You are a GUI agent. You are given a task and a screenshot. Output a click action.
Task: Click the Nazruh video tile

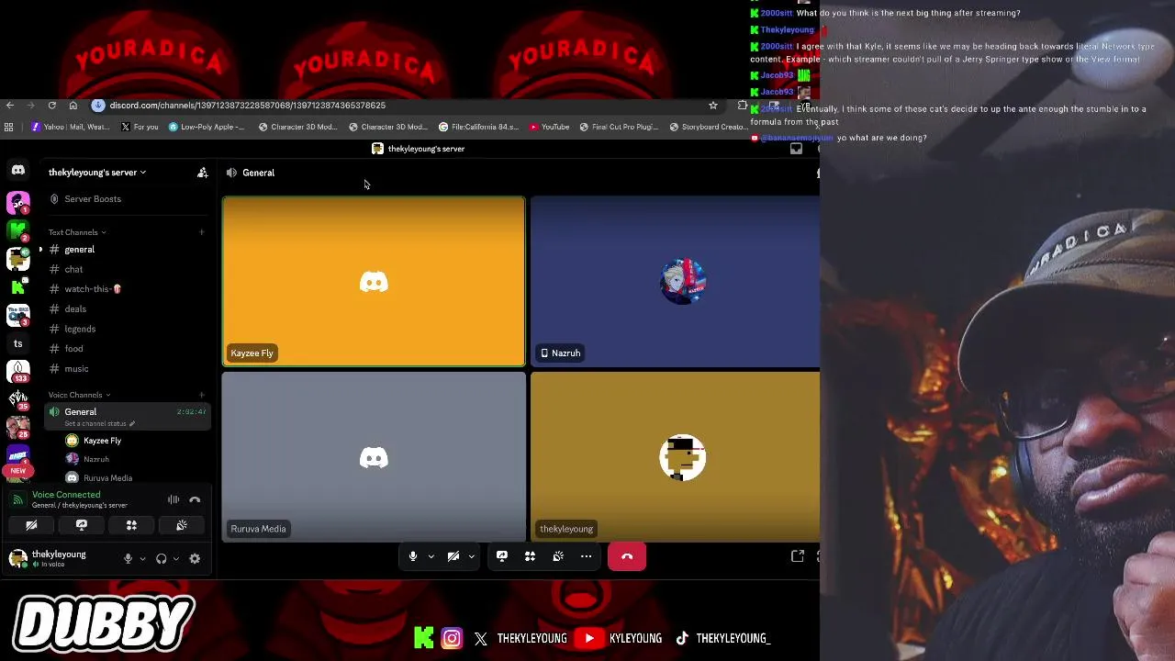[x=675, y=281]
